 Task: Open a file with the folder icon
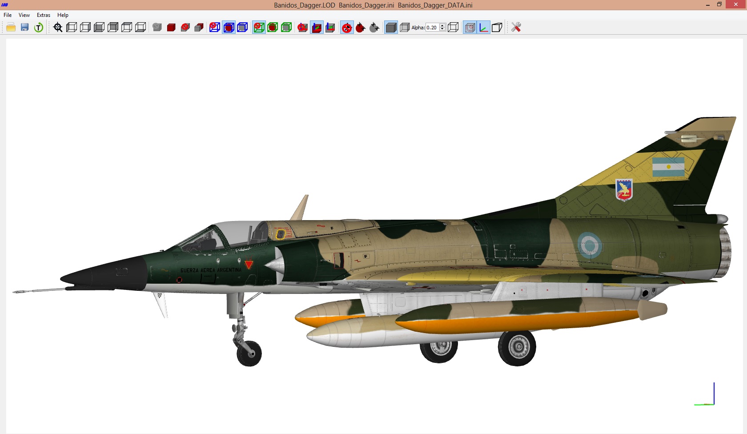tap(11, 27)
